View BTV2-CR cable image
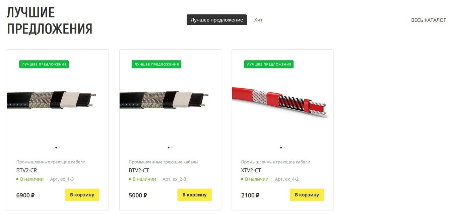The width and height of the screenshot is (449, 214). (x=52, y=101)
